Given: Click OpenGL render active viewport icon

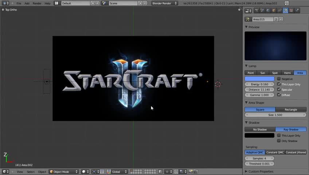Looking at the screenshot, I should [x=191, y=172].
